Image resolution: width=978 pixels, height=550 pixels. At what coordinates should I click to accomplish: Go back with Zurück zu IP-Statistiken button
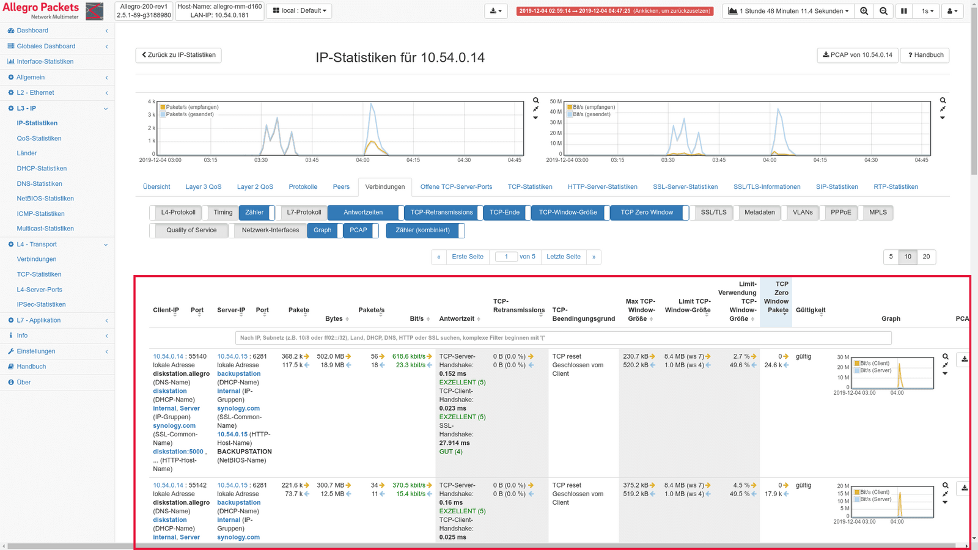(178, 55)
